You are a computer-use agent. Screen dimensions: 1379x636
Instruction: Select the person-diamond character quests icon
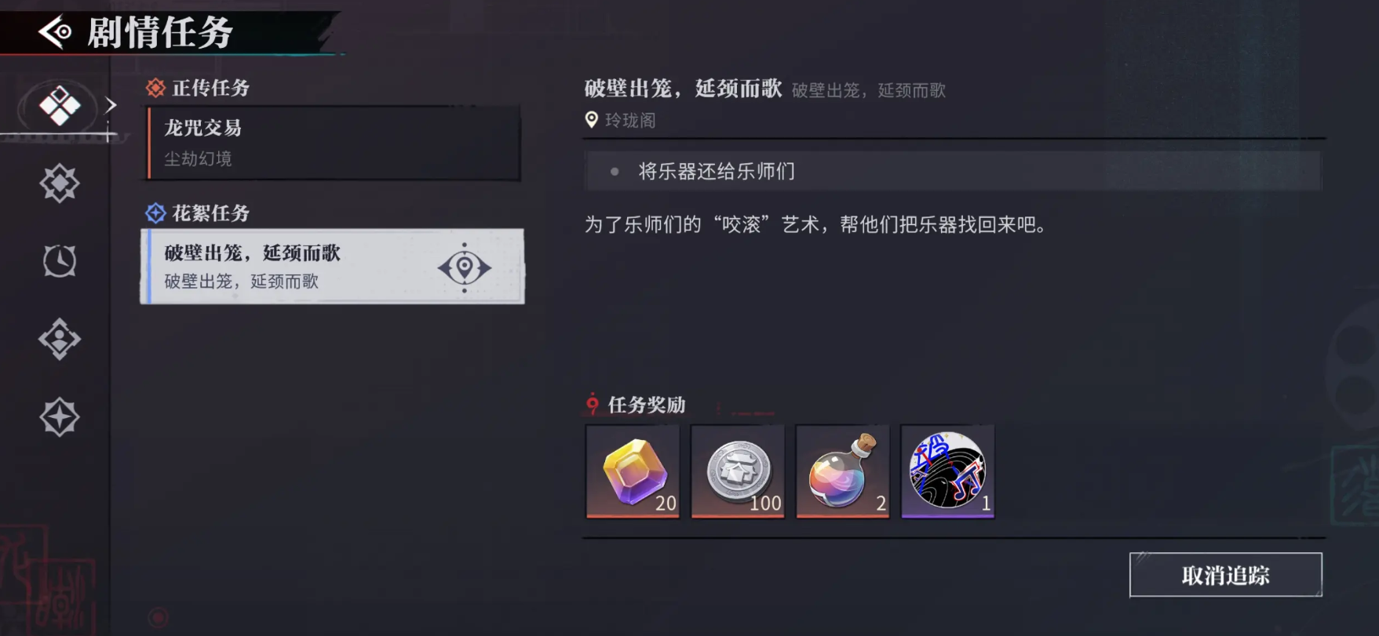click(60, 340)
